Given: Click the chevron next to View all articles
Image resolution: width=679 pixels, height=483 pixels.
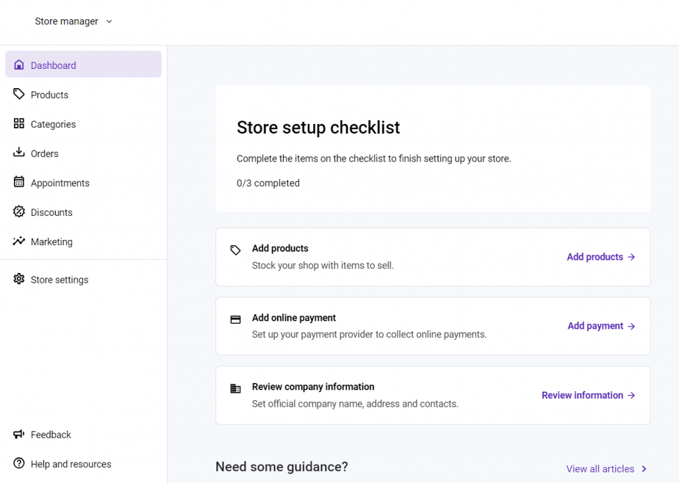Looking at the screenshot, I should pos(643,469).
